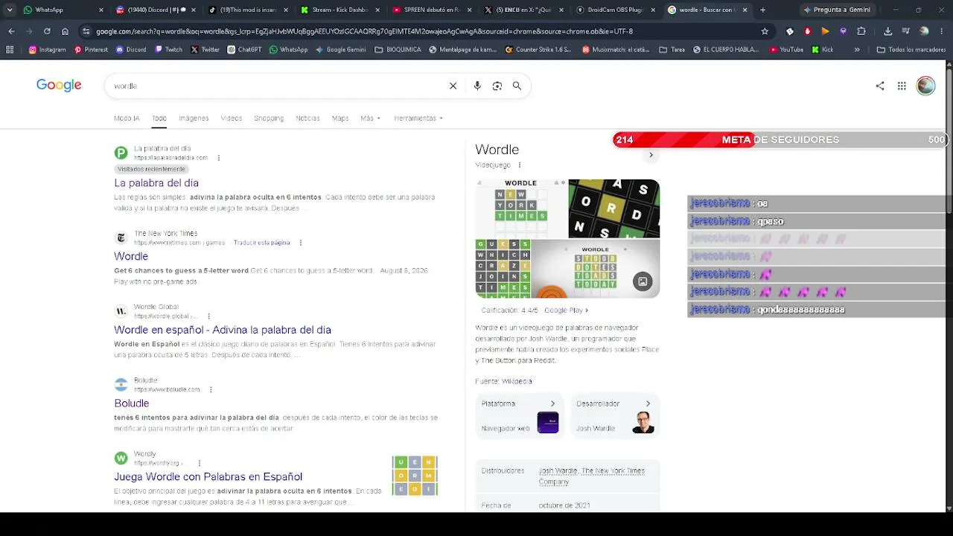
Task: Open the Instagram bookmark
Action: 47,50
